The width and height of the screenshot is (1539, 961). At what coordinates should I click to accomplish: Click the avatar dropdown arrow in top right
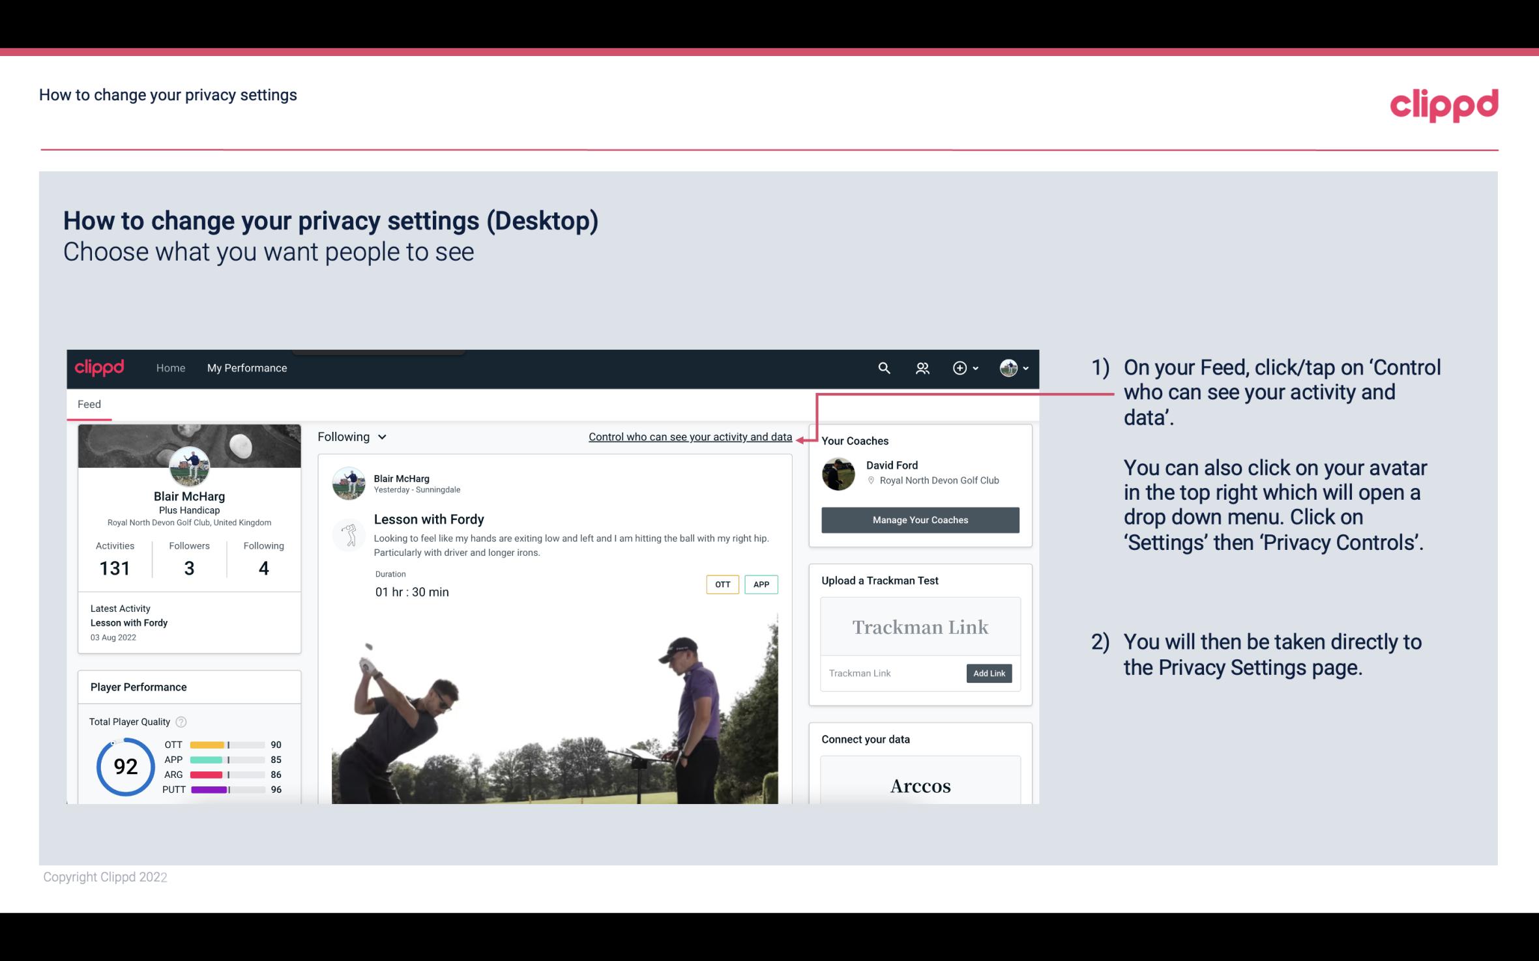click(x=1024, y=367)
